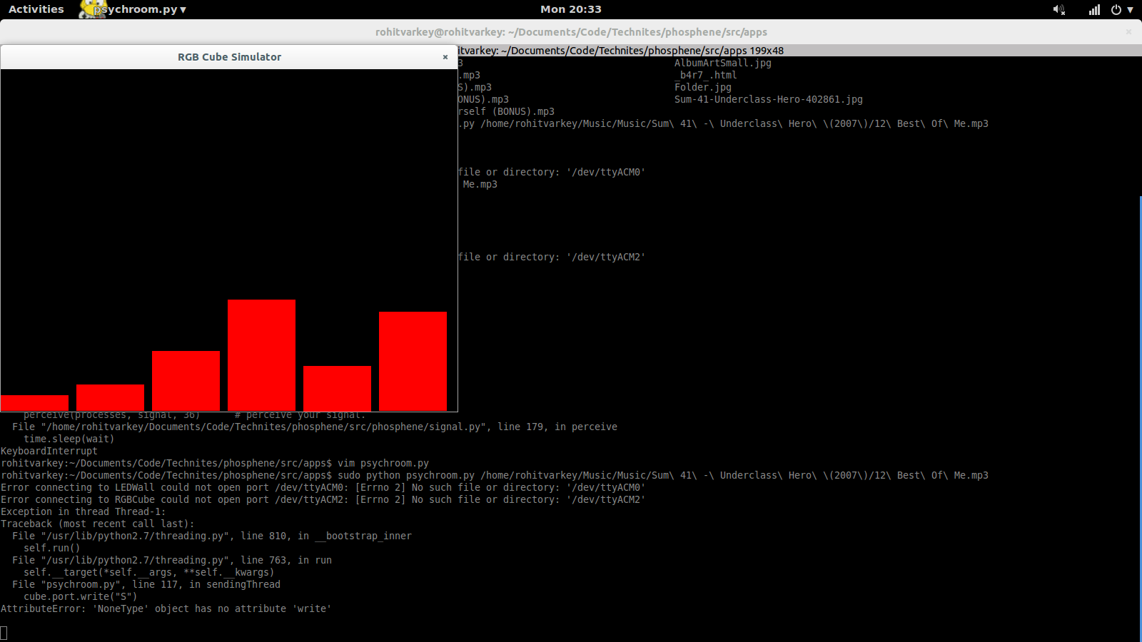This screenshot has height=642, width=1142.
Task: Click the terminal tab title with 199x48
Action: pyautogui.click(x=621, y=51)
